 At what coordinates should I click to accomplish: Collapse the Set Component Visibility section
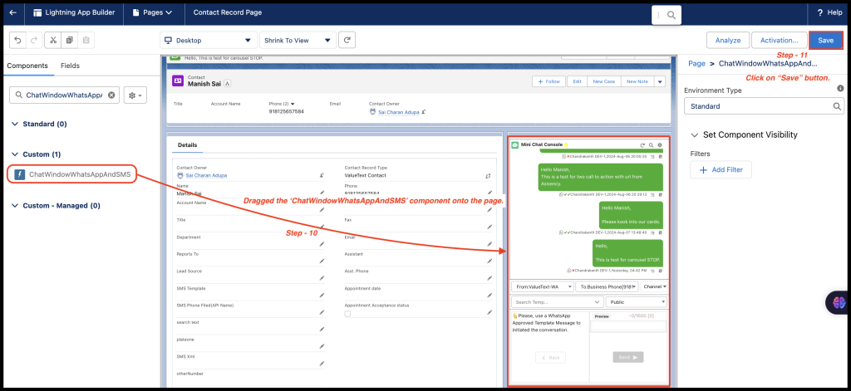pyautogui.click(x=695, y=134)
